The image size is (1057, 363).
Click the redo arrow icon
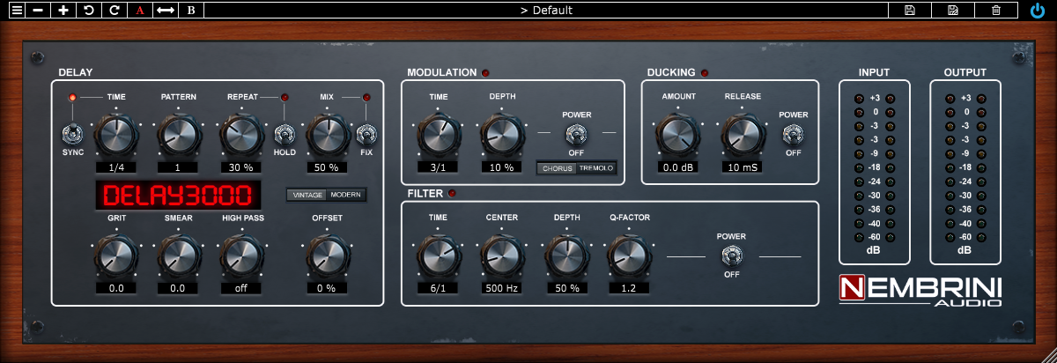(x=115, y=11)
